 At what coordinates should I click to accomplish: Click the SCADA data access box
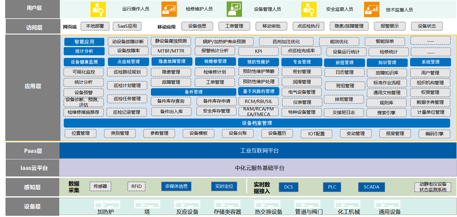click(x=371, y=187)
